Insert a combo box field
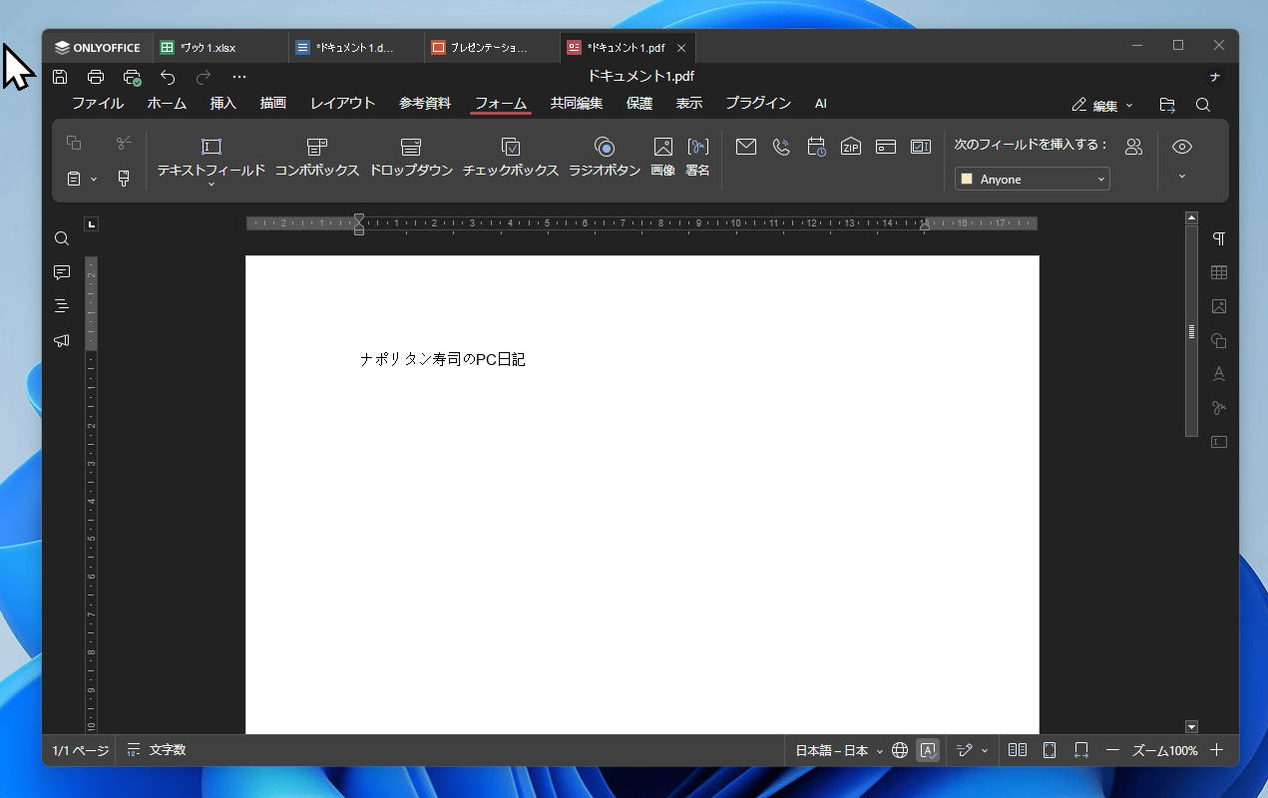 [317, 157]
